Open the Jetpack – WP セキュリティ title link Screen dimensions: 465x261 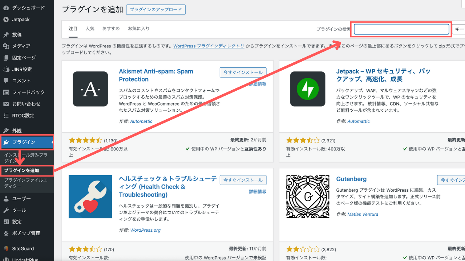click(x=383, y=75)
